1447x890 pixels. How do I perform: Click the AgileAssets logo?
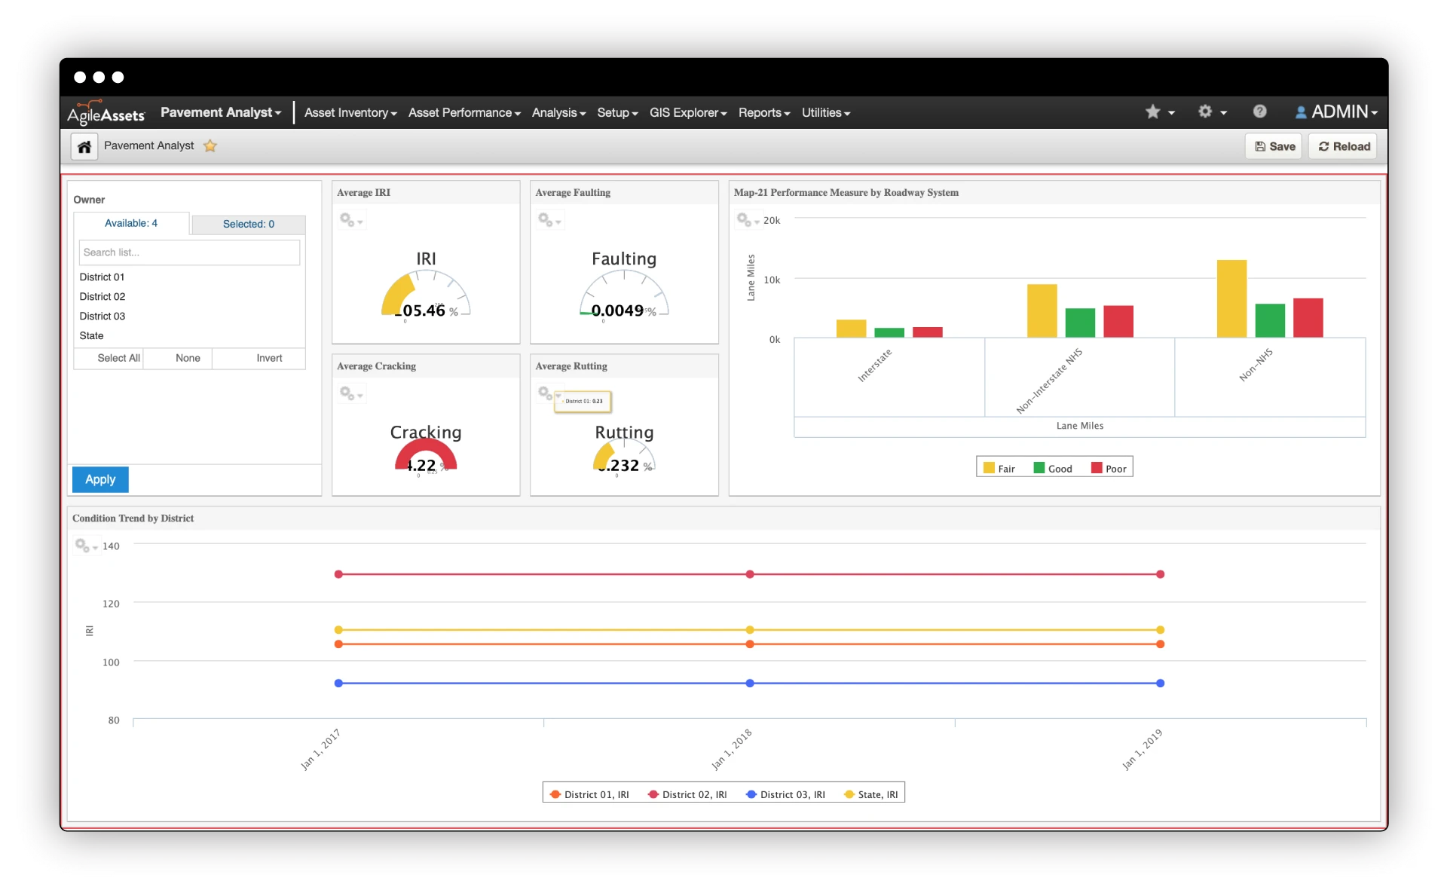pyautogui.click(x=106, y=112)
